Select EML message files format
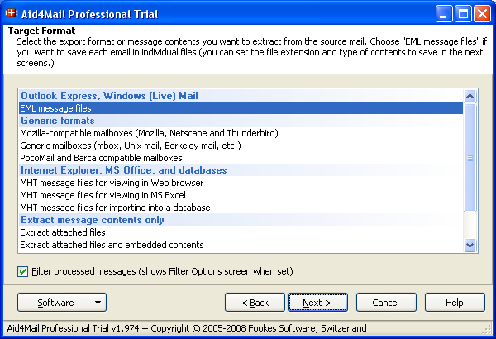Screen dimensions: 496x339 (241, 108)
